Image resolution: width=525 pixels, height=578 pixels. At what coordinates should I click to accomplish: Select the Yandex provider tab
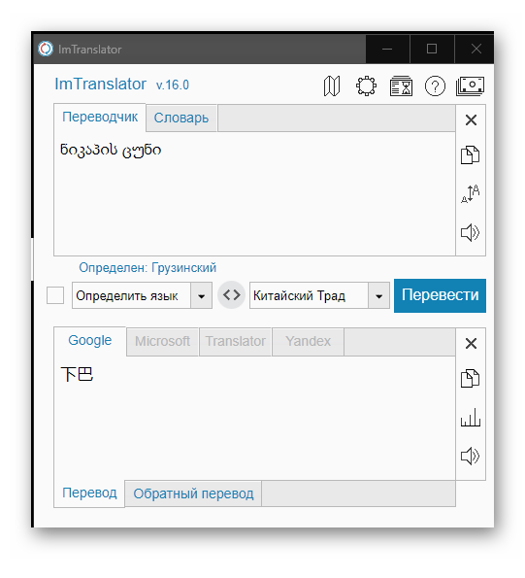click(309, 341)
